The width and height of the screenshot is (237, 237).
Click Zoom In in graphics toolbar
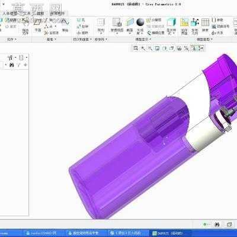coord(143,48)
